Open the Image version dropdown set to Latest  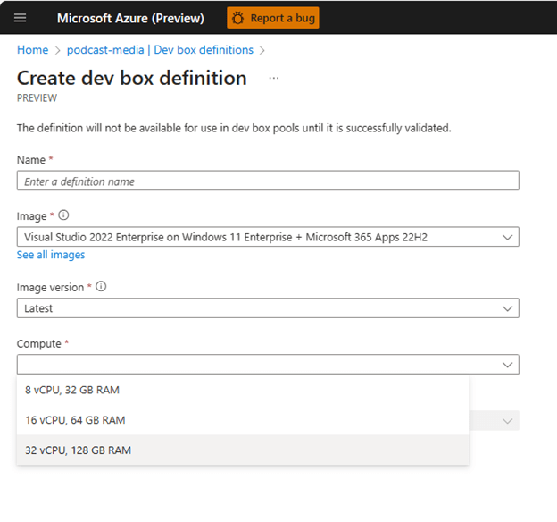click(259, 308)
